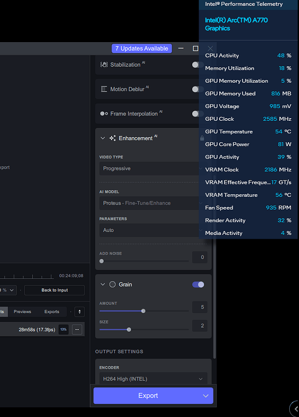Switch to the Exports tab

[x=52, y=312]
